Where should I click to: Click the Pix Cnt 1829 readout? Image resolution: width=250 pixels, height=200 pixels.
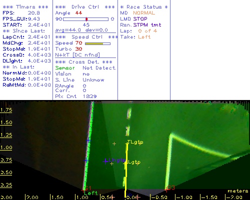click(x=76, y=96)
